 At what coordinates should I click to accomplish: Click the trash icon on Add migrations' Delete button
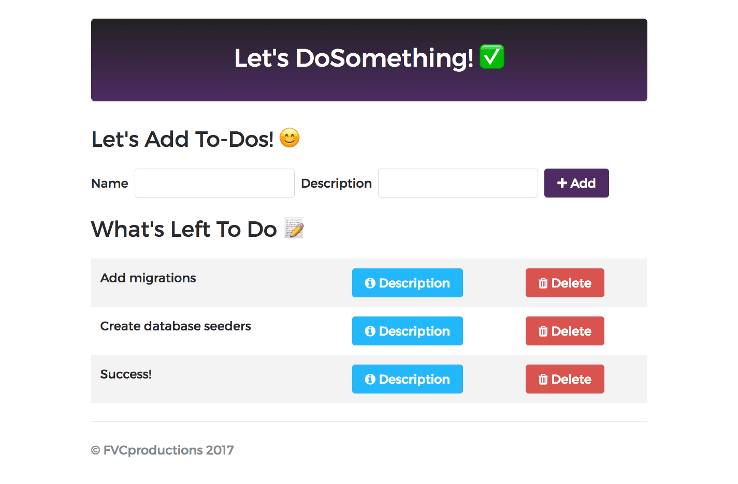[x=543, y=283]
